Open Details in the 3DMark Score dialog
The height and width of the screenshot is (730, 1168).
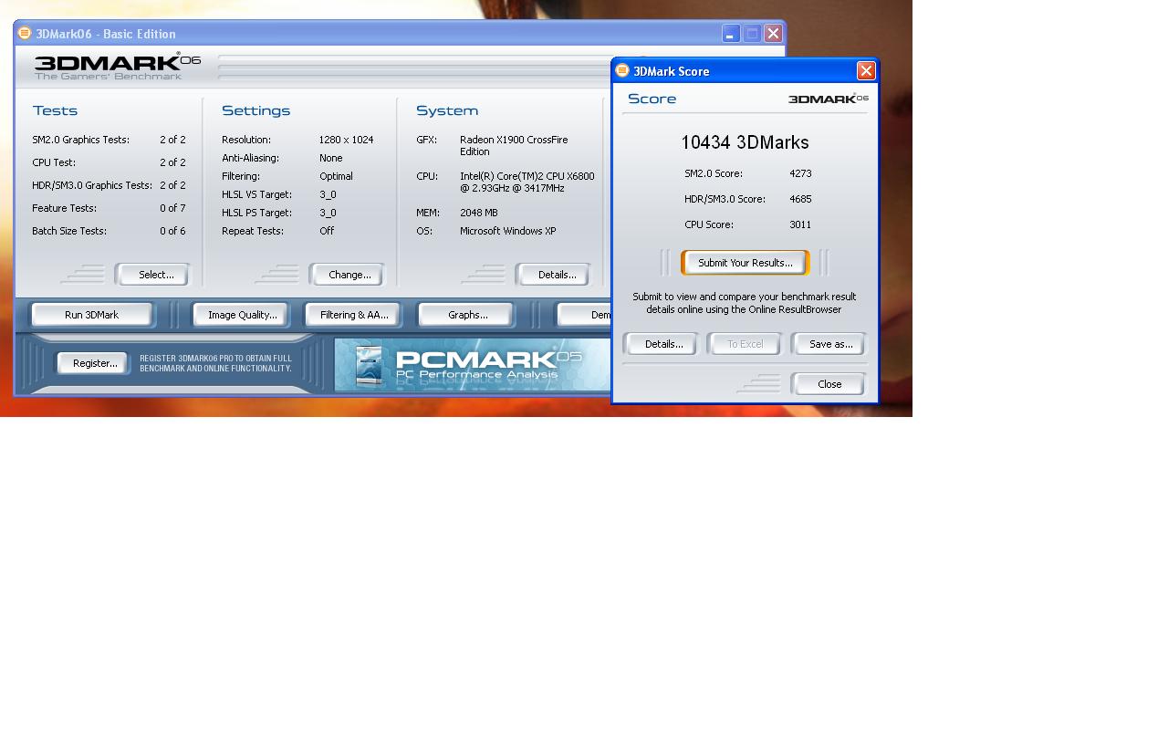(x=663, y=344)
